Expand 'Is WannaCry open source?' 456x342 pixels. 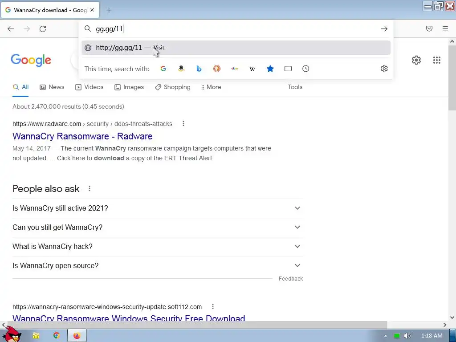[158, 266]
